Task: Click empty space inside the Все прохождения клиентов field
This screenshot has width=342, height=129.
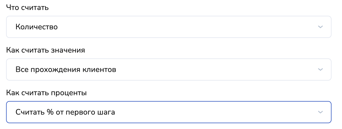Action: 207,69
